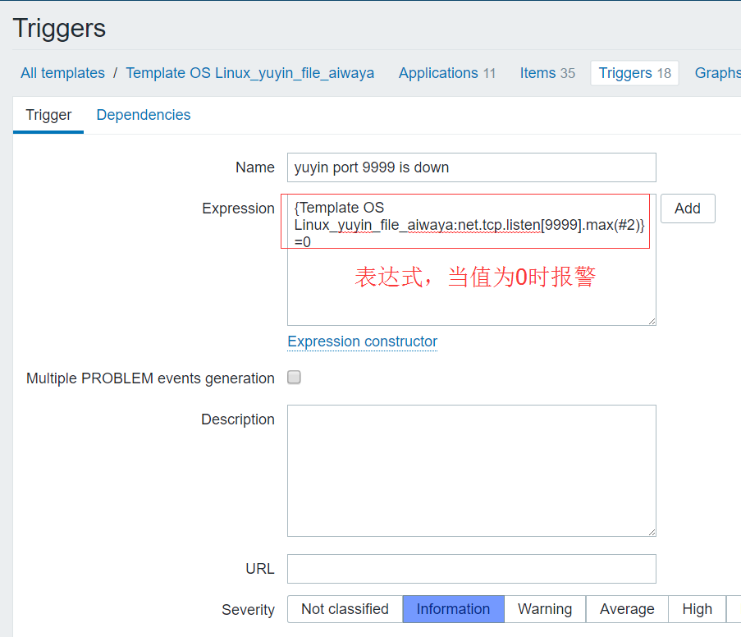741x637 pixels.
Task: Click inside the Description text area
Action: [471, 470]
